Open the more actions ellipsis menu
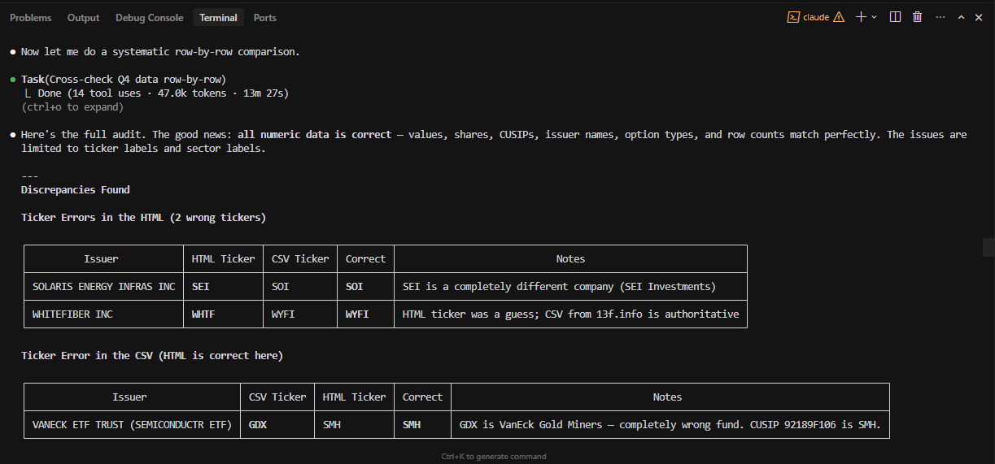This screenshot has height=464, width=995. click(940, 17)
